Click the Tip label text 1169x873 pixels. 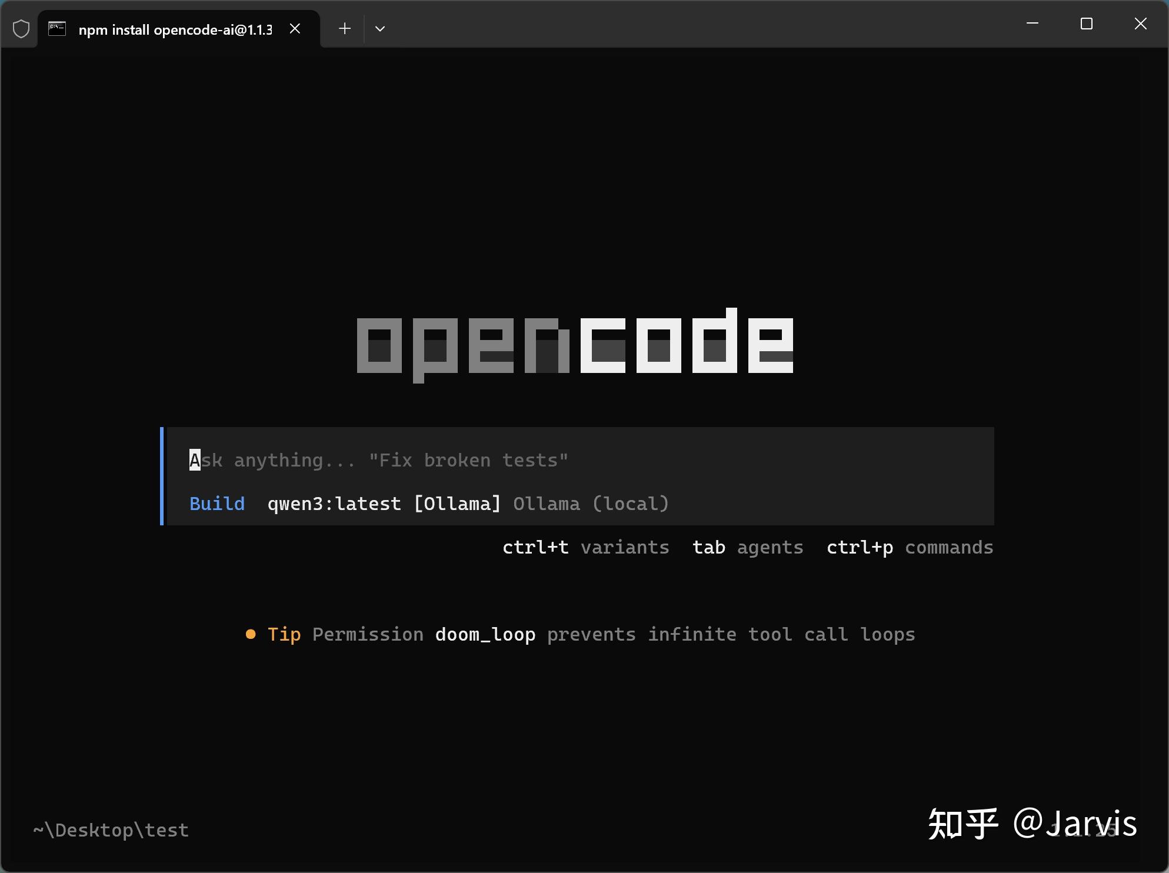tap(284, 634)
